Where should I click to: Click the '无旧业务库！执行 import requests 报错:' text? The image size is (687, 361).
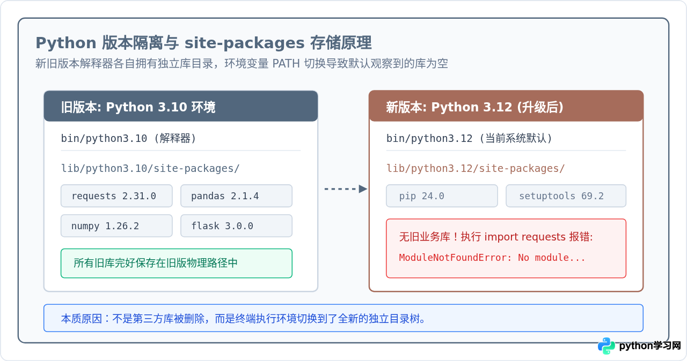[x=496, y=237]
